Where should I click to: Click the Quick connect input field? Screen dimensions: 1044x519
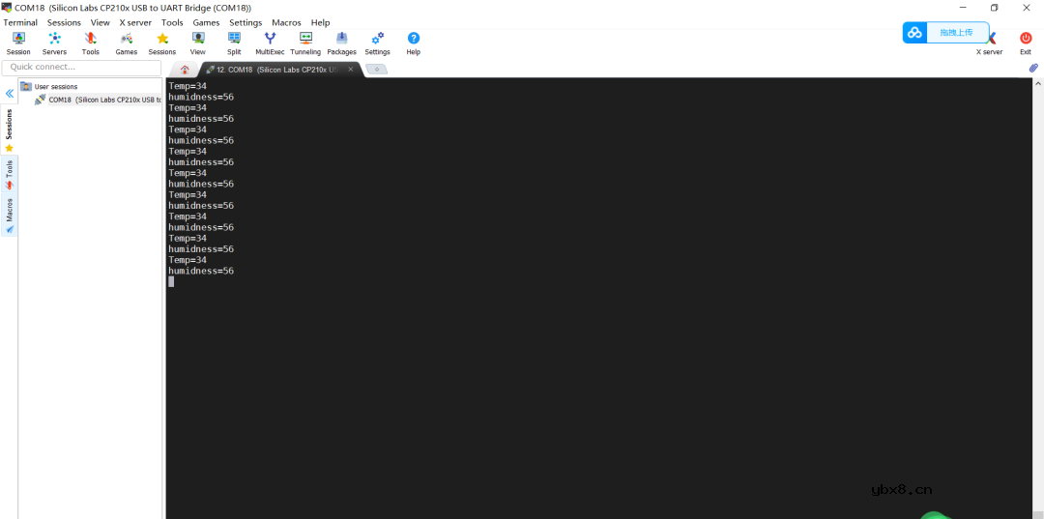pyautogui.click(x=82, y=68)
